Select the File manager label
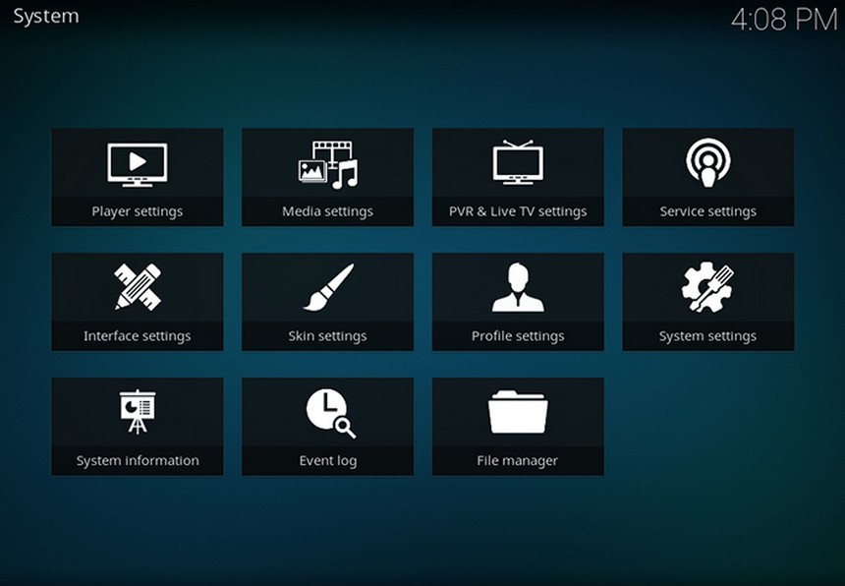The width and height of the screenshot is (845, 586). pos(518,461)
